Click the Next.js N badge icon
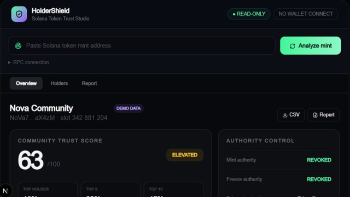The height and width of the screenshot is (197, 350). (5, 191)
